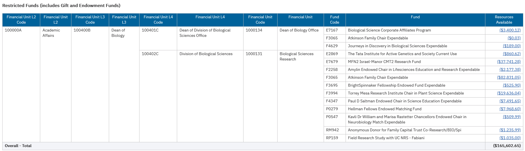Select the Fund Code column header
The image size is (525, 151).
(334, 20)
